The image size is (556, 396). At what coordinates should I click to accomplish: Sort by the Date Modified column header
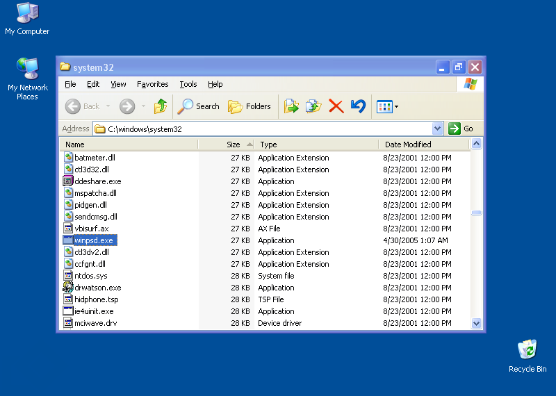[424, 145]
